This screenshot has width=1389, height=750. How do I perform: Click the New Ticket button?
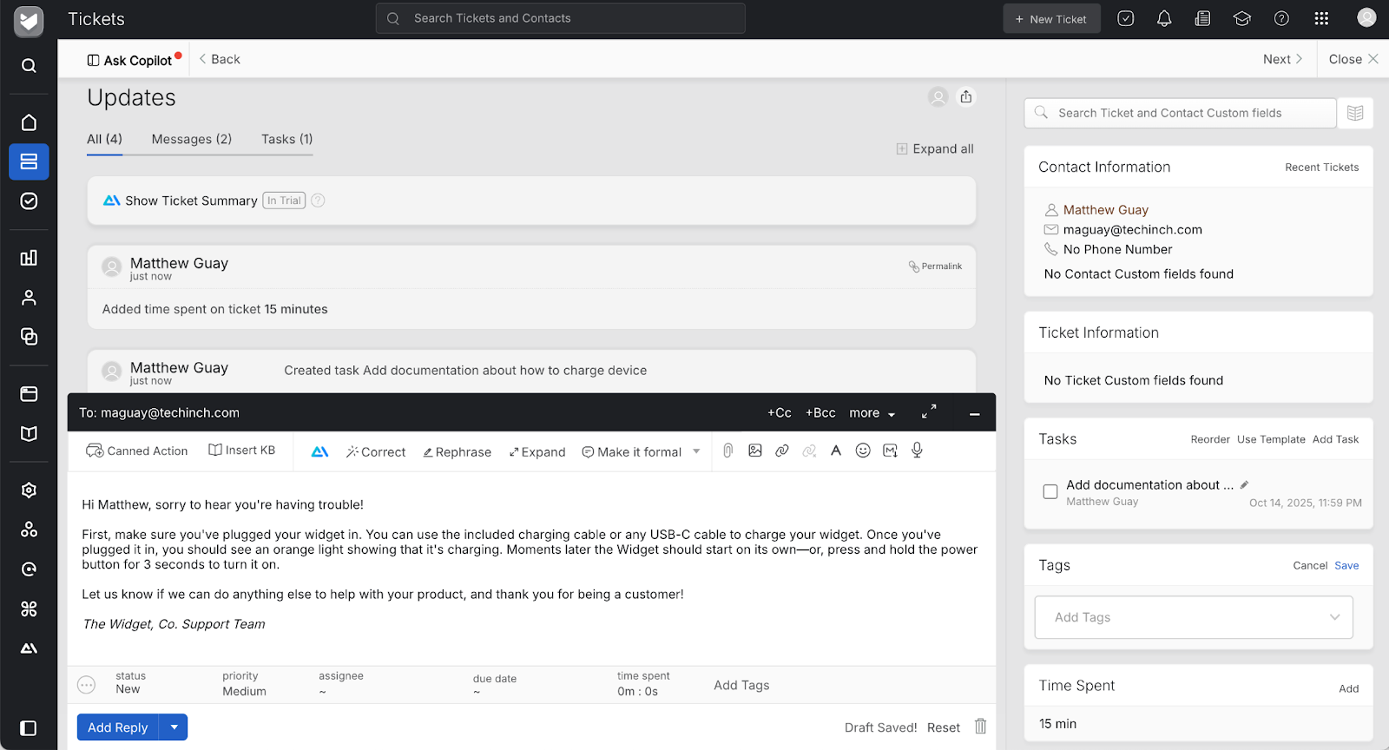click(1051, 18)
